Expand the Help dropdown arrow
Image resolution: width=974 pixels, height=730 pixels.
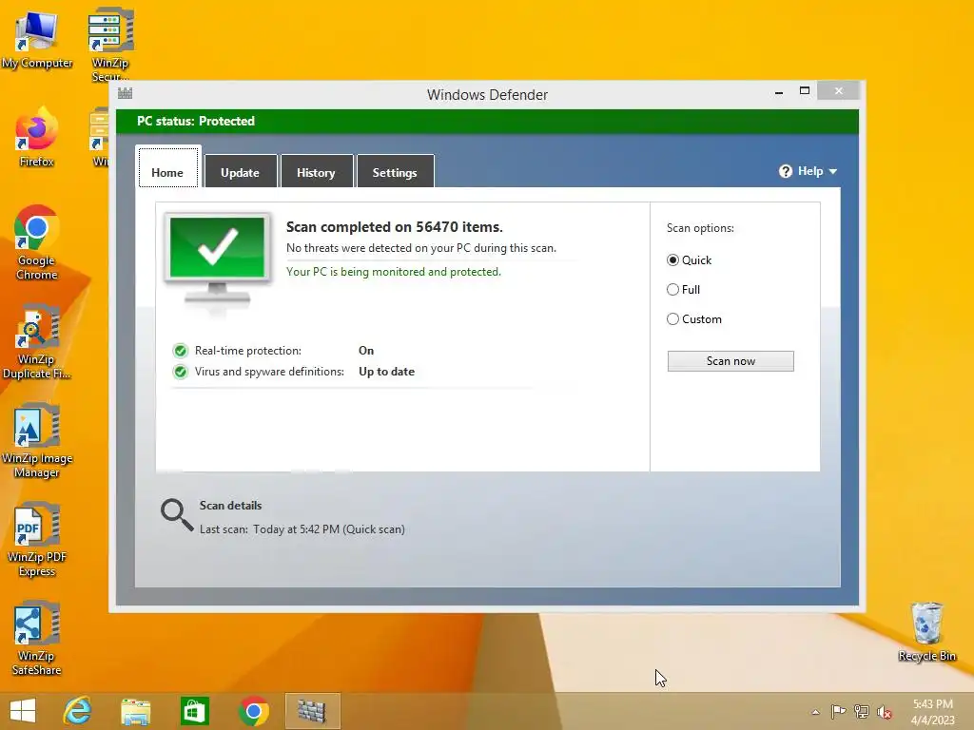click(833, 171)
